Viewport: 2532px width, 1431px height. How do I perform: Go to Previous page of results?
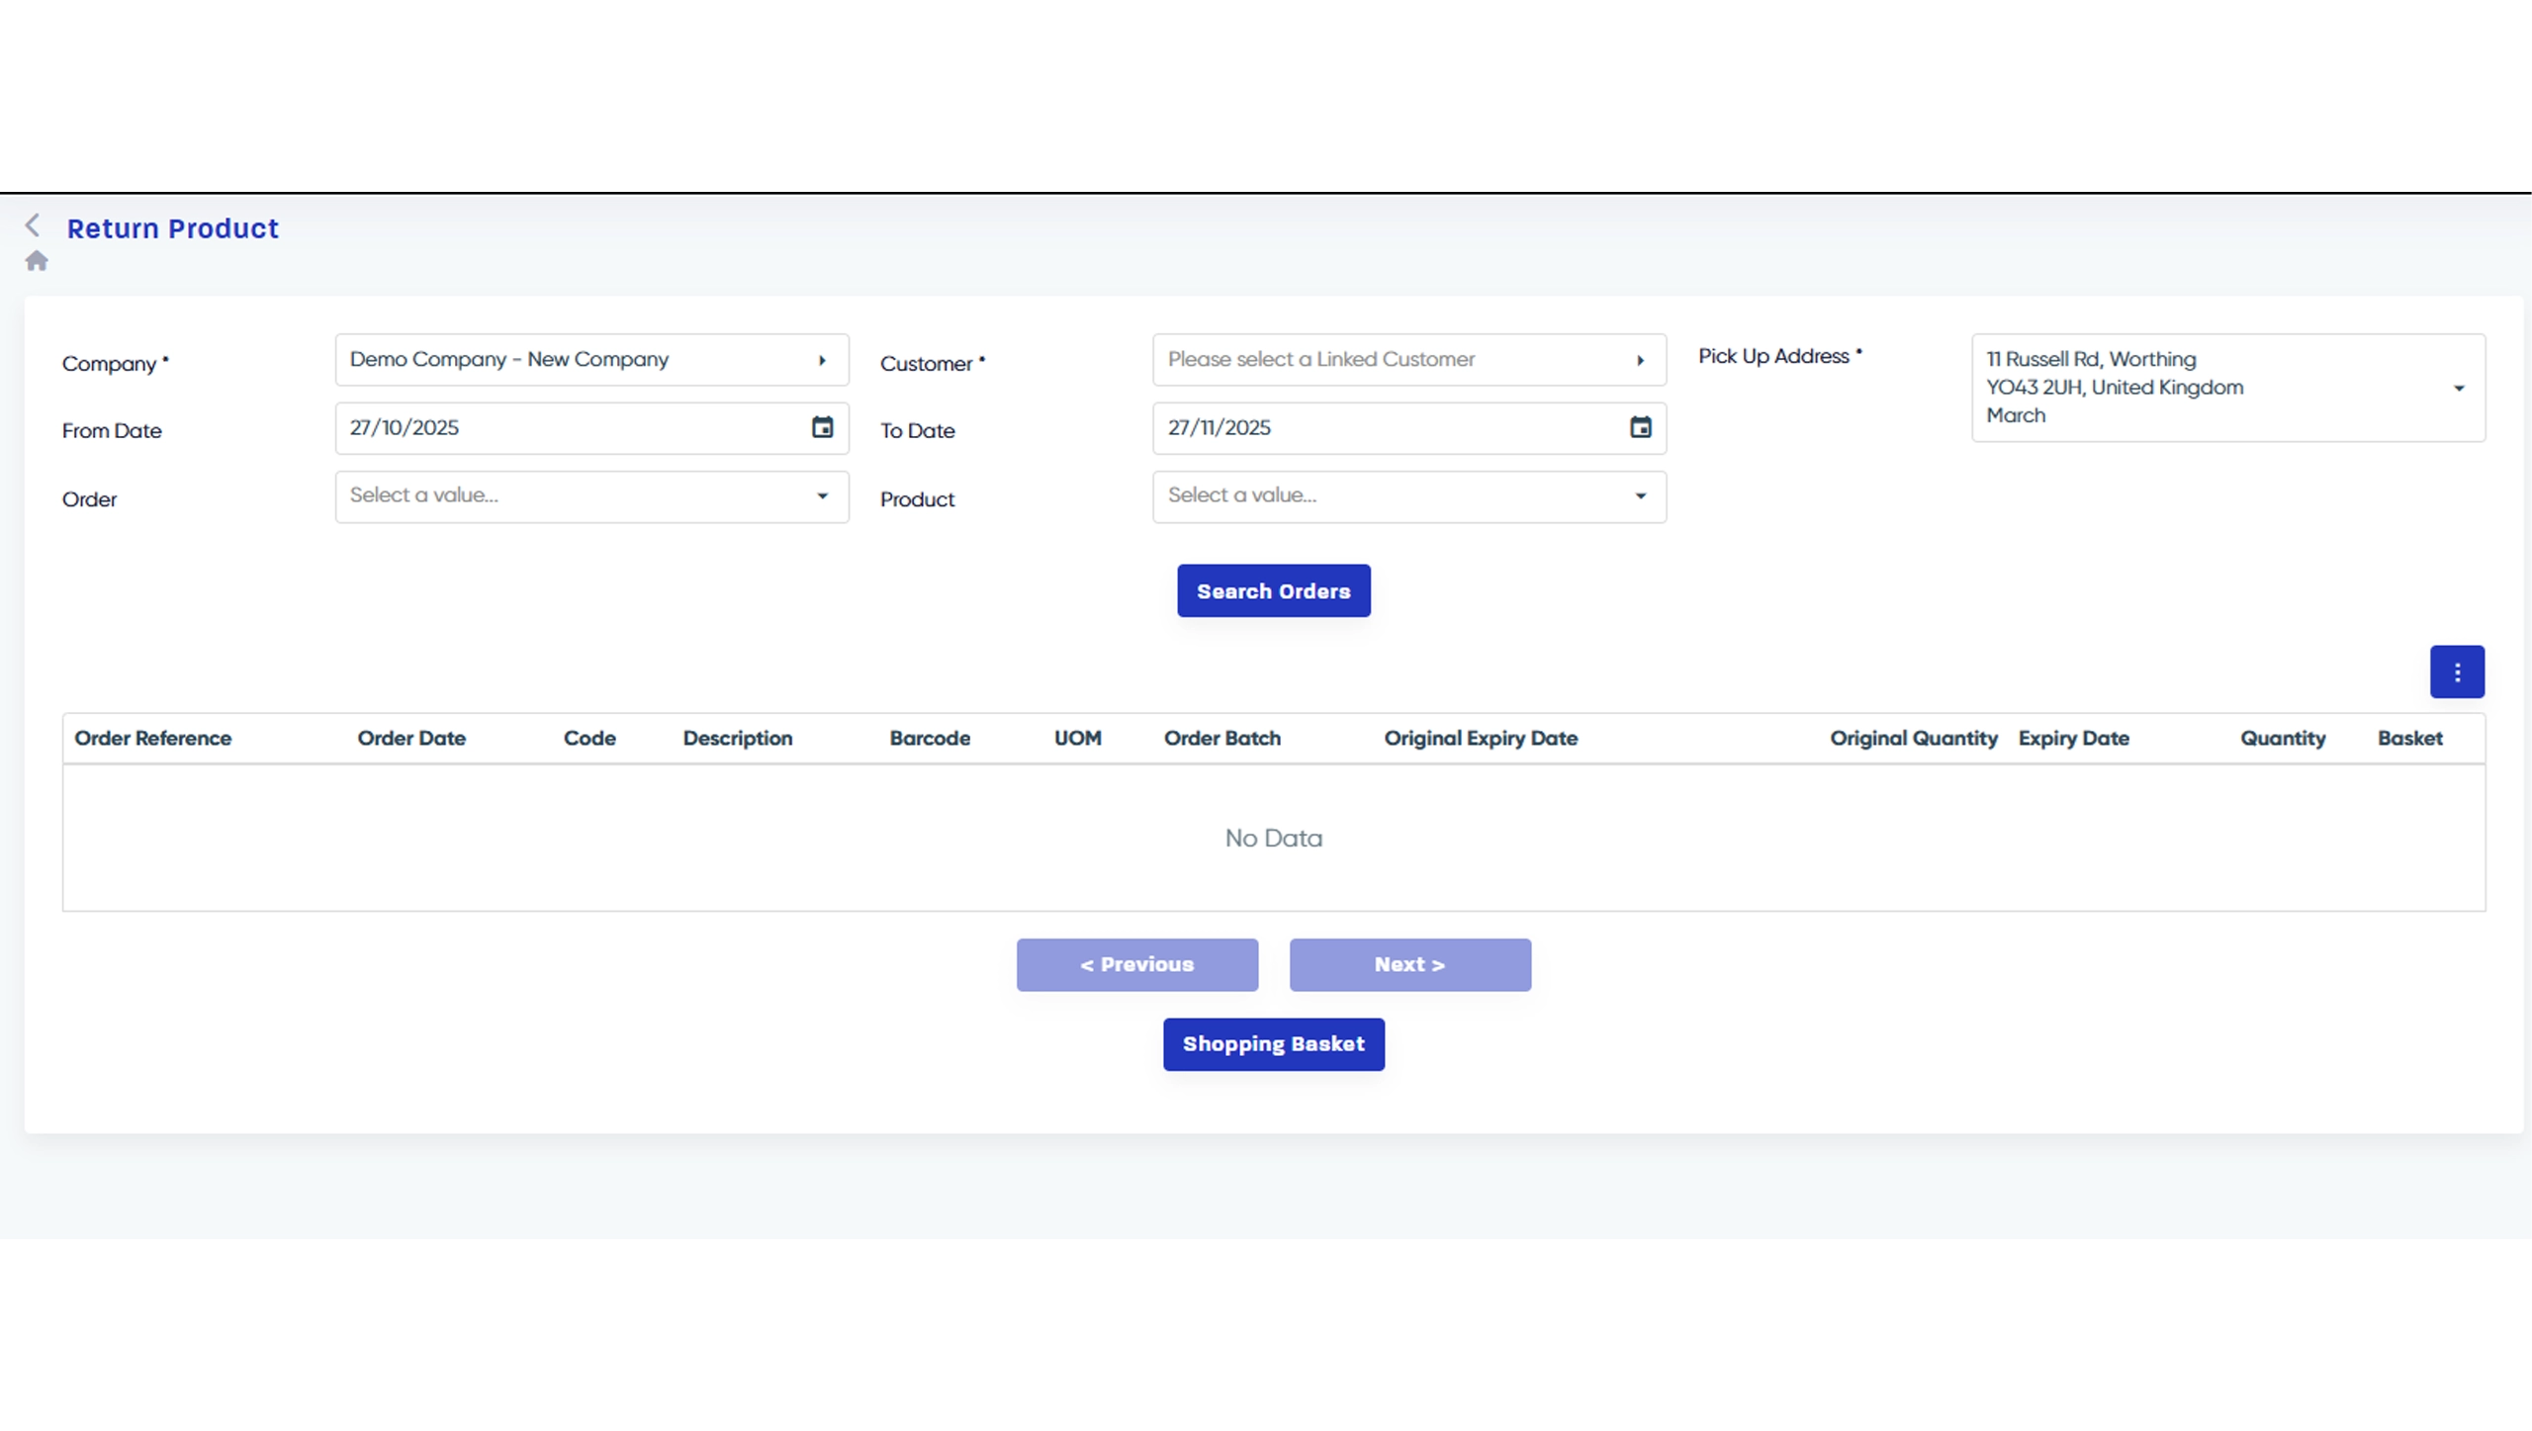(1136, 964)
